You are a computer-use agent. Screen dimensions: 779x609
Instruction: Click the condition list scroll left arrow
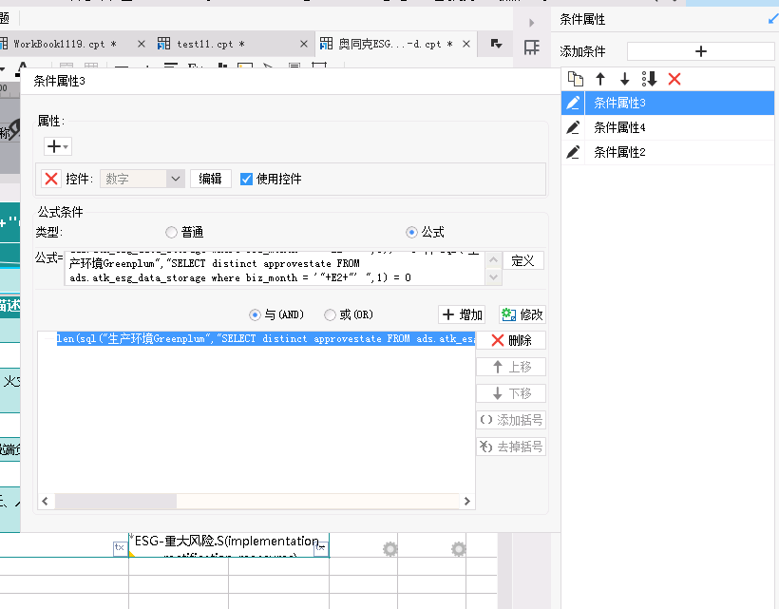coord(46,502)
